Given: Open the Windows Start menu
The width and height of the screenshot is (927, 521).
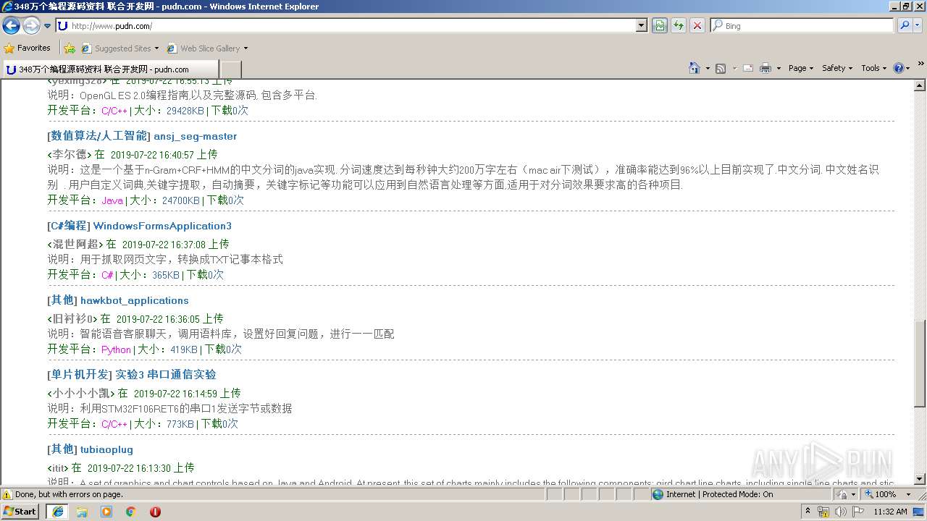Looking at the screenshot, I should click(20, 512).
